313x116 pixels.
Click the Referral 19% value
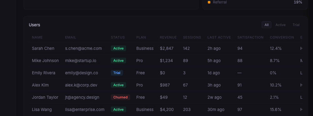[298, 2]
